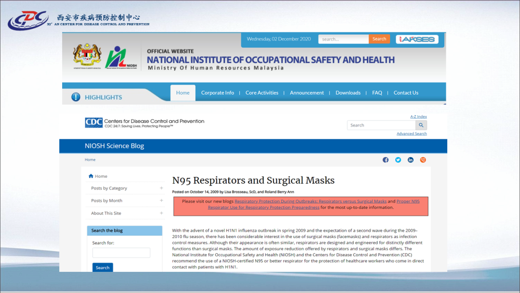The height and width of the screenshot is (293, 520).
Task: Click the Home breadcrumb link
Action: [x=90, y=160]
